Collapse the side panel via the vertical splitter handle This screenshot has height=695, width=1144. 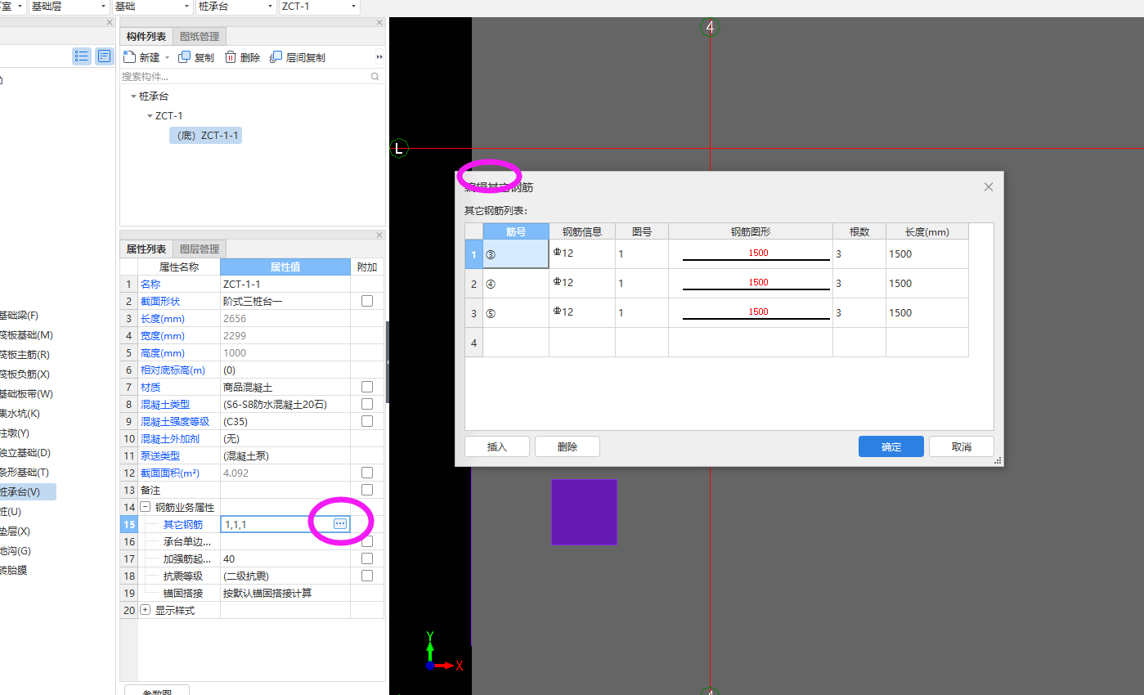[387, 361]
